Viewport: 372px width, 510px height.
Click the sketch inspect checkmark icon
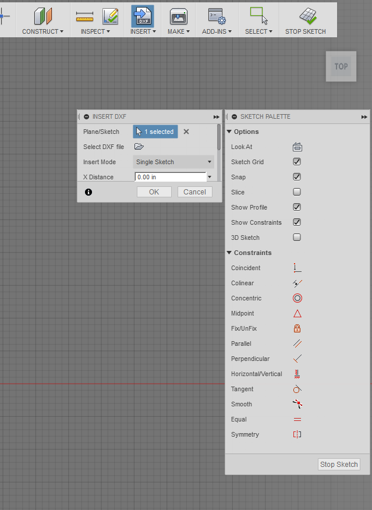[110, 16]
